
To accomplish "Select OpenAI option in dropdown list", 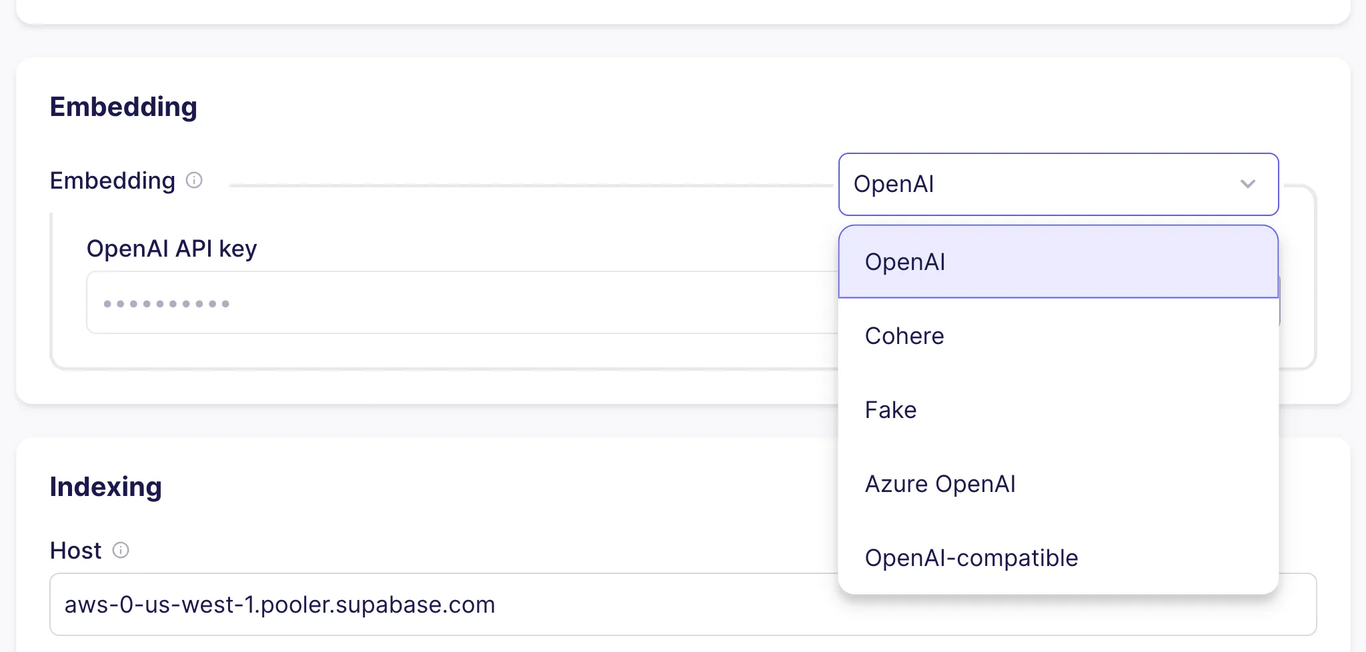I will [x=1059, y=261].
